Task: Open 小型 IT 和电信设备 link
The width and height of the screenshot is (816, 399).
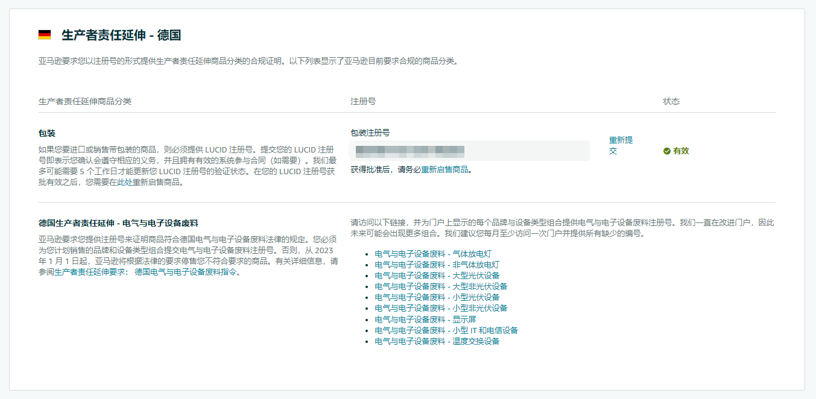Action: [x=446, y=330]
